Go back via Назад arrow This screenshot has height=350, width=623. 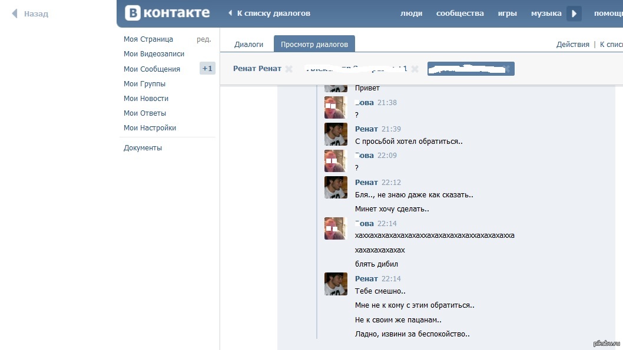(31, 14)
